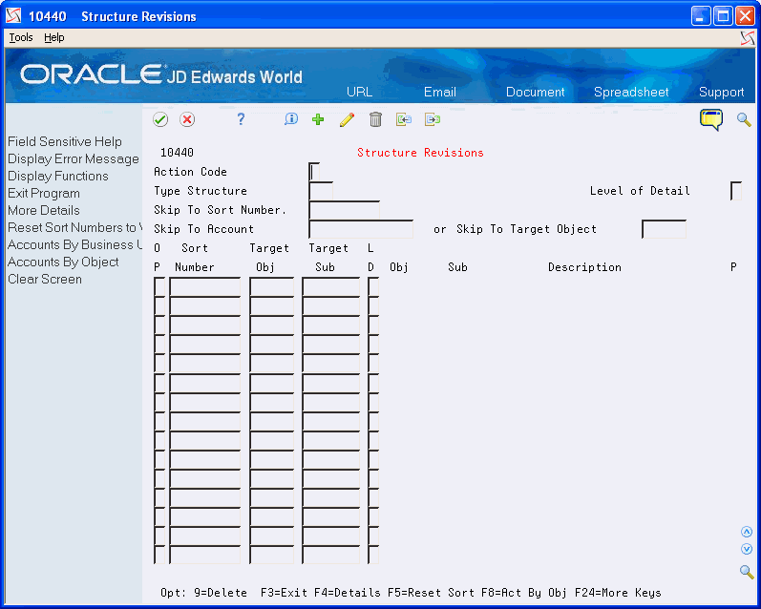
Task: Click the title bar application icon
Action: click(13, 16)
